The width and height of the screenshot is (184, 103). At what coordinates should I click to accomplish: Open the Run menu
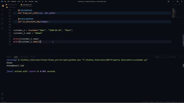point(26,1)
